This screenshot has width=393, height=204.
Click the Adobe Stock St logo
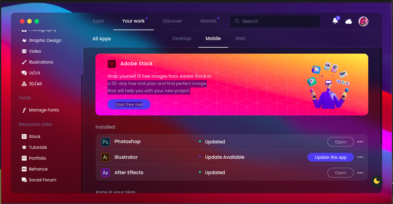click(x=112, y=64)
